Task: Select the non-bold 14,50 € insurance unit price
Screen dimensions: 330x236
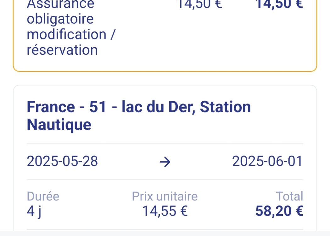Action: (x=199, y=4)
